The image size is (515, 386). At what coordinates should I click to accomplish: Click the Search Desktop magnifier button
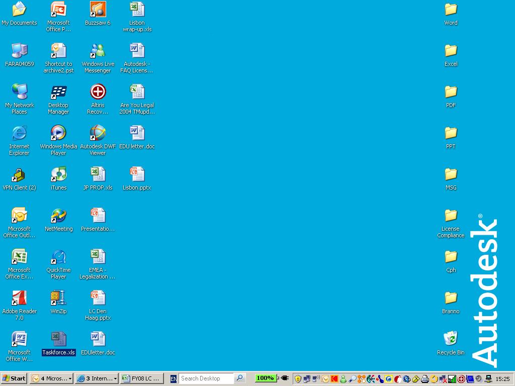240,378
